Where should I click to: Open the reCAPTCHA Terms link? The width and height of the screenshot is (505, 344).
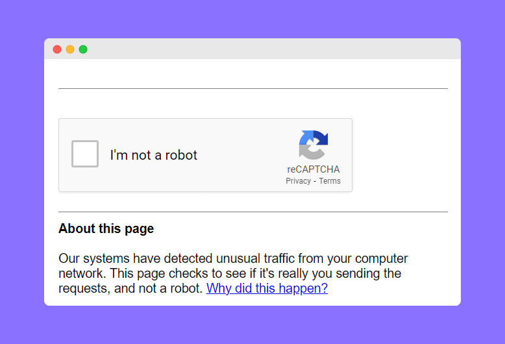(330, 181)
